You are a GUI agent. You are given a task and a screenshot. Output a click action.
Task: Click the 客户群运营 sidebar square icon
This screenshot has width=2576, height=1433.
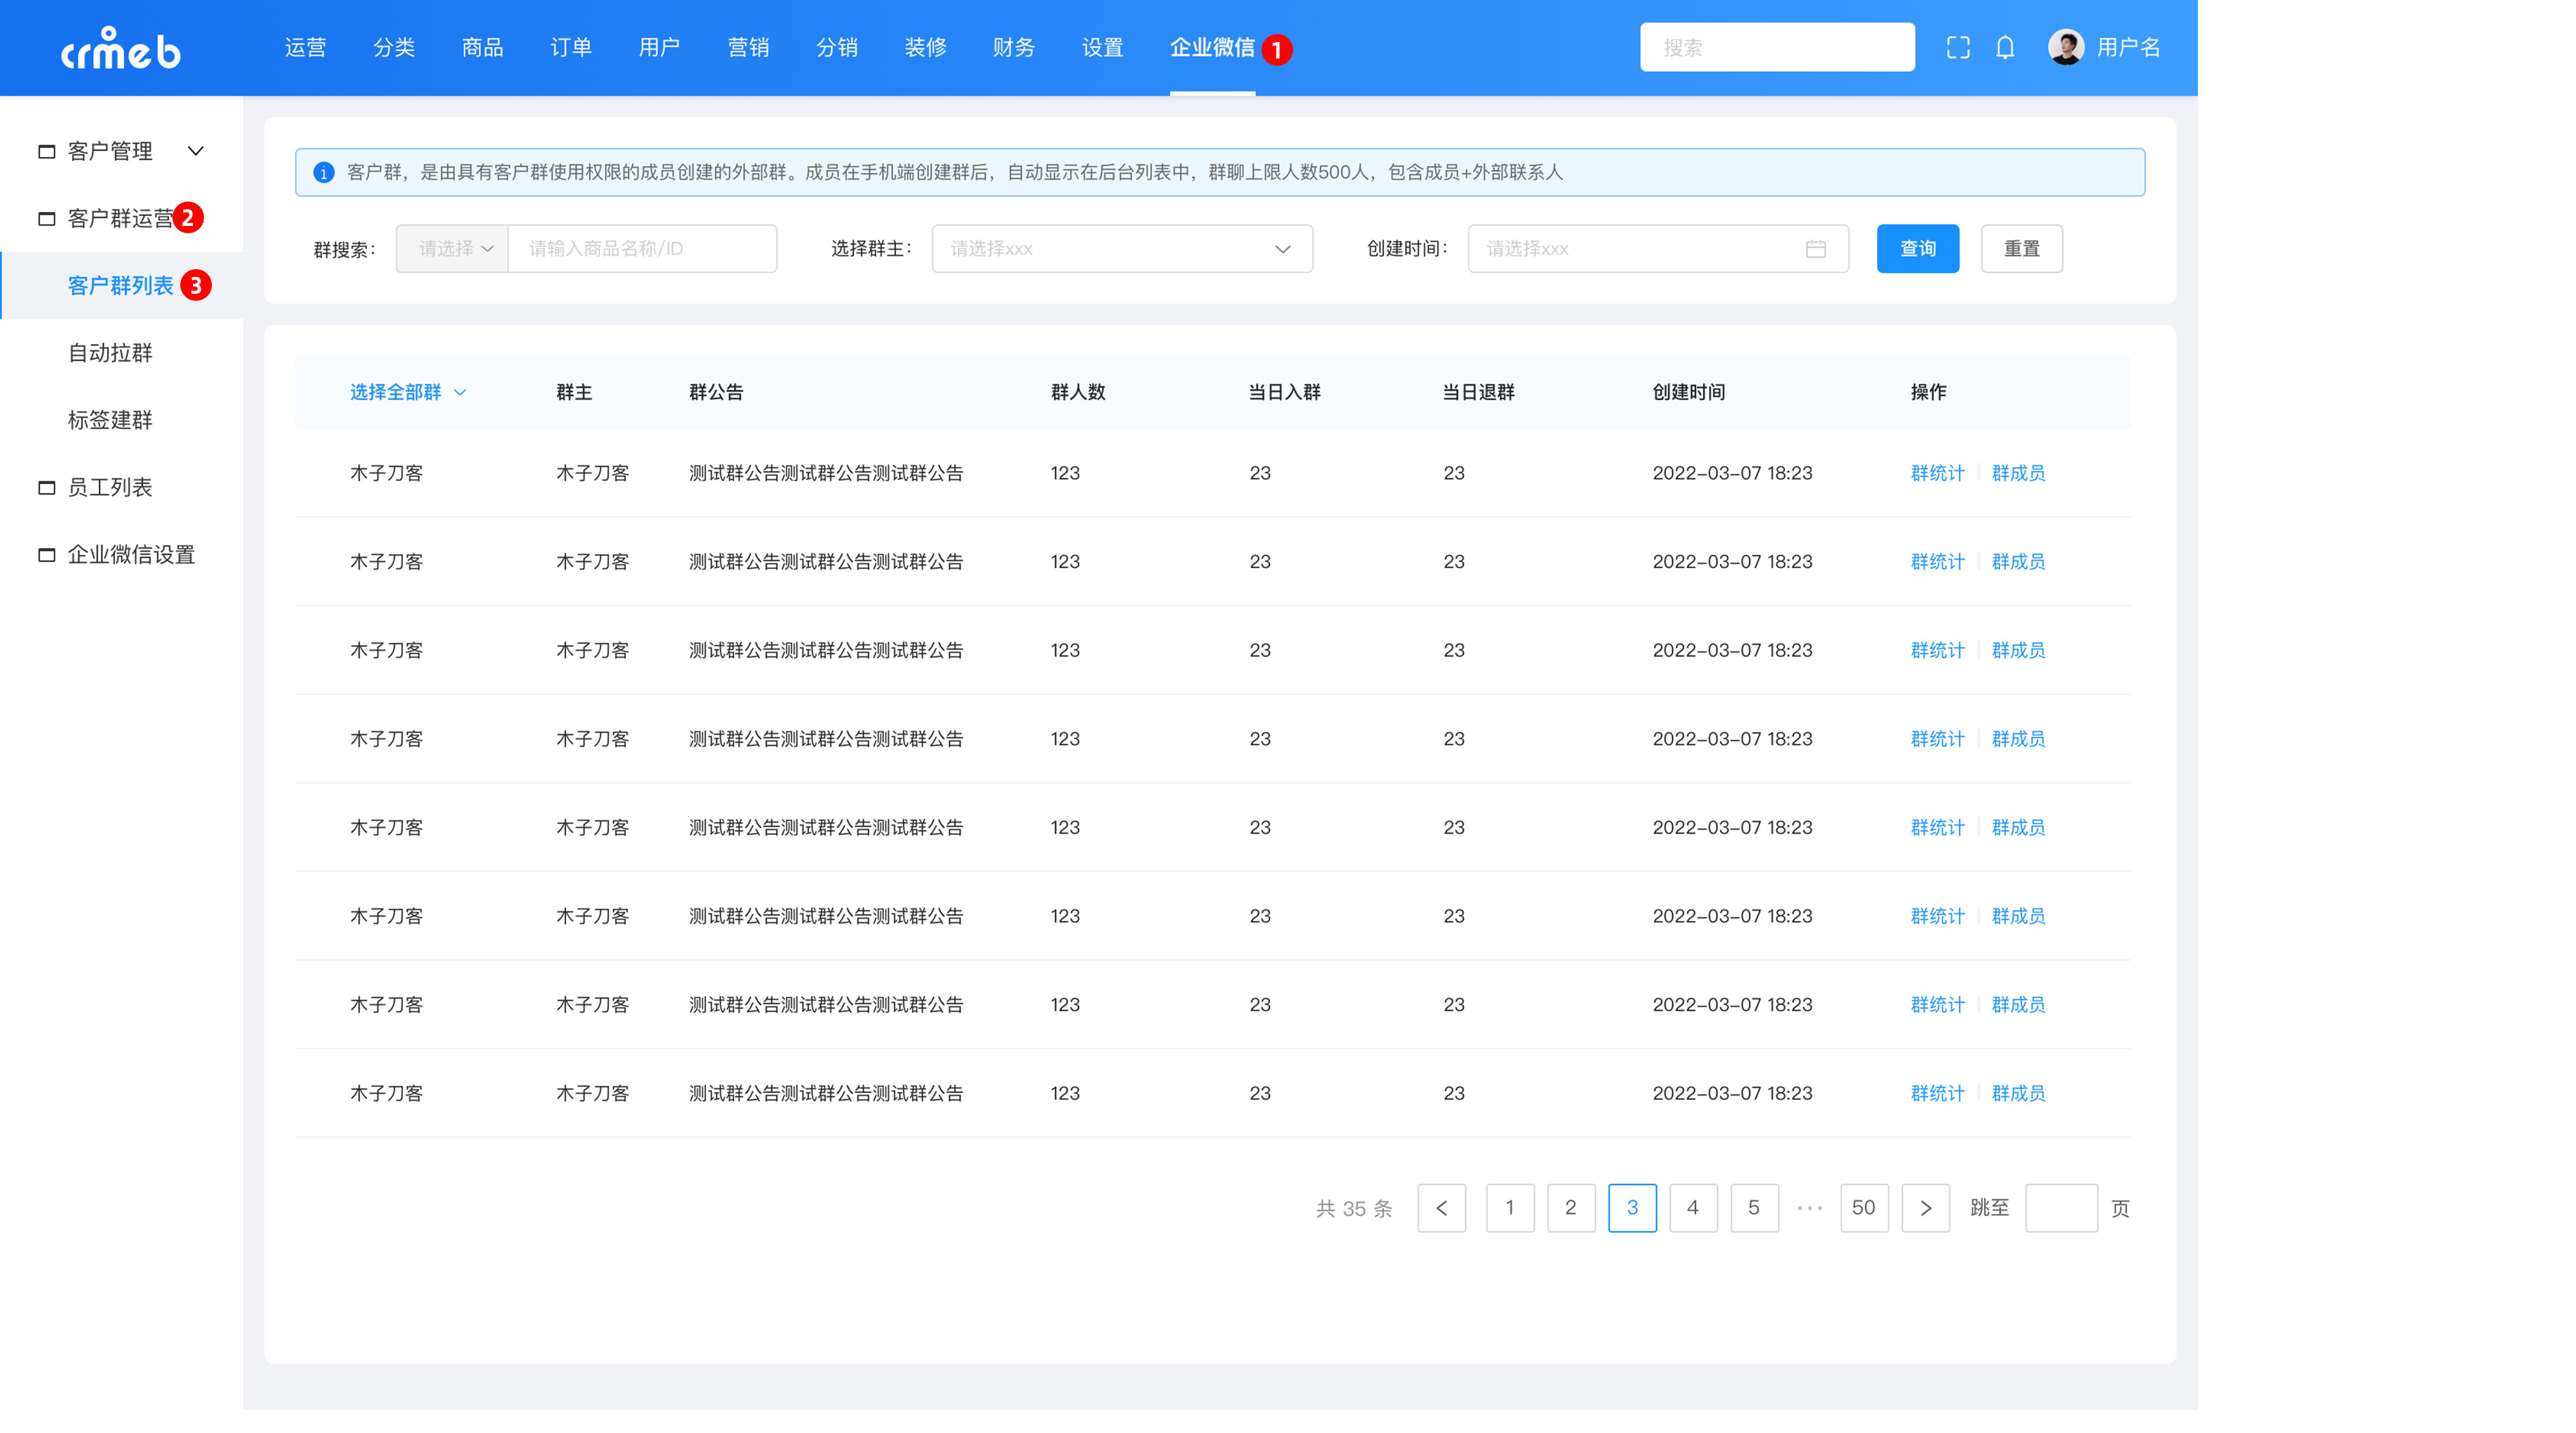point(46,218)
